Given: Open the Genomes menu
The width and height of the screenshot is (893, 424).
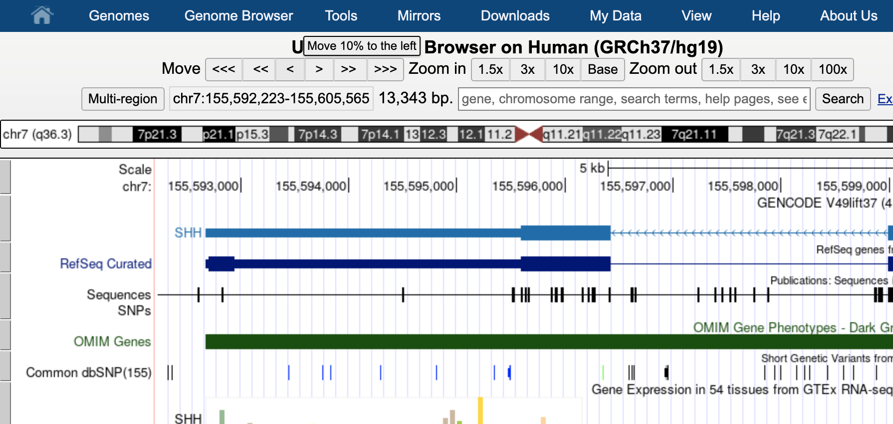Looking at the screenshot, I should [x=119, y=16].
